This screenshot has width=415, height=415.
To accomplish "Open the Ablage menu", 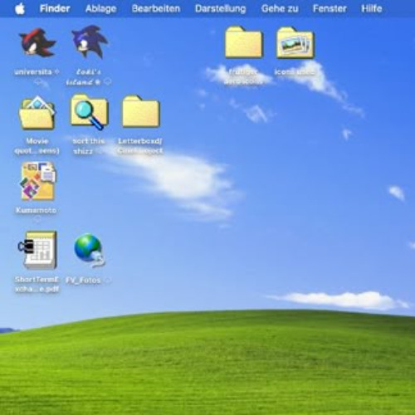I will (x=100, y=8).
